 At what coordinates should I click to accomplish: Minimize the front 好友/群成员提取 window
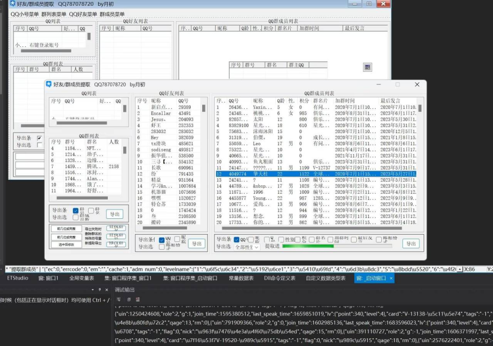coord(378,84)
